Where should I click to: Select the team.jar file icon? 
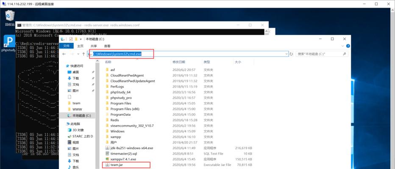107,165
